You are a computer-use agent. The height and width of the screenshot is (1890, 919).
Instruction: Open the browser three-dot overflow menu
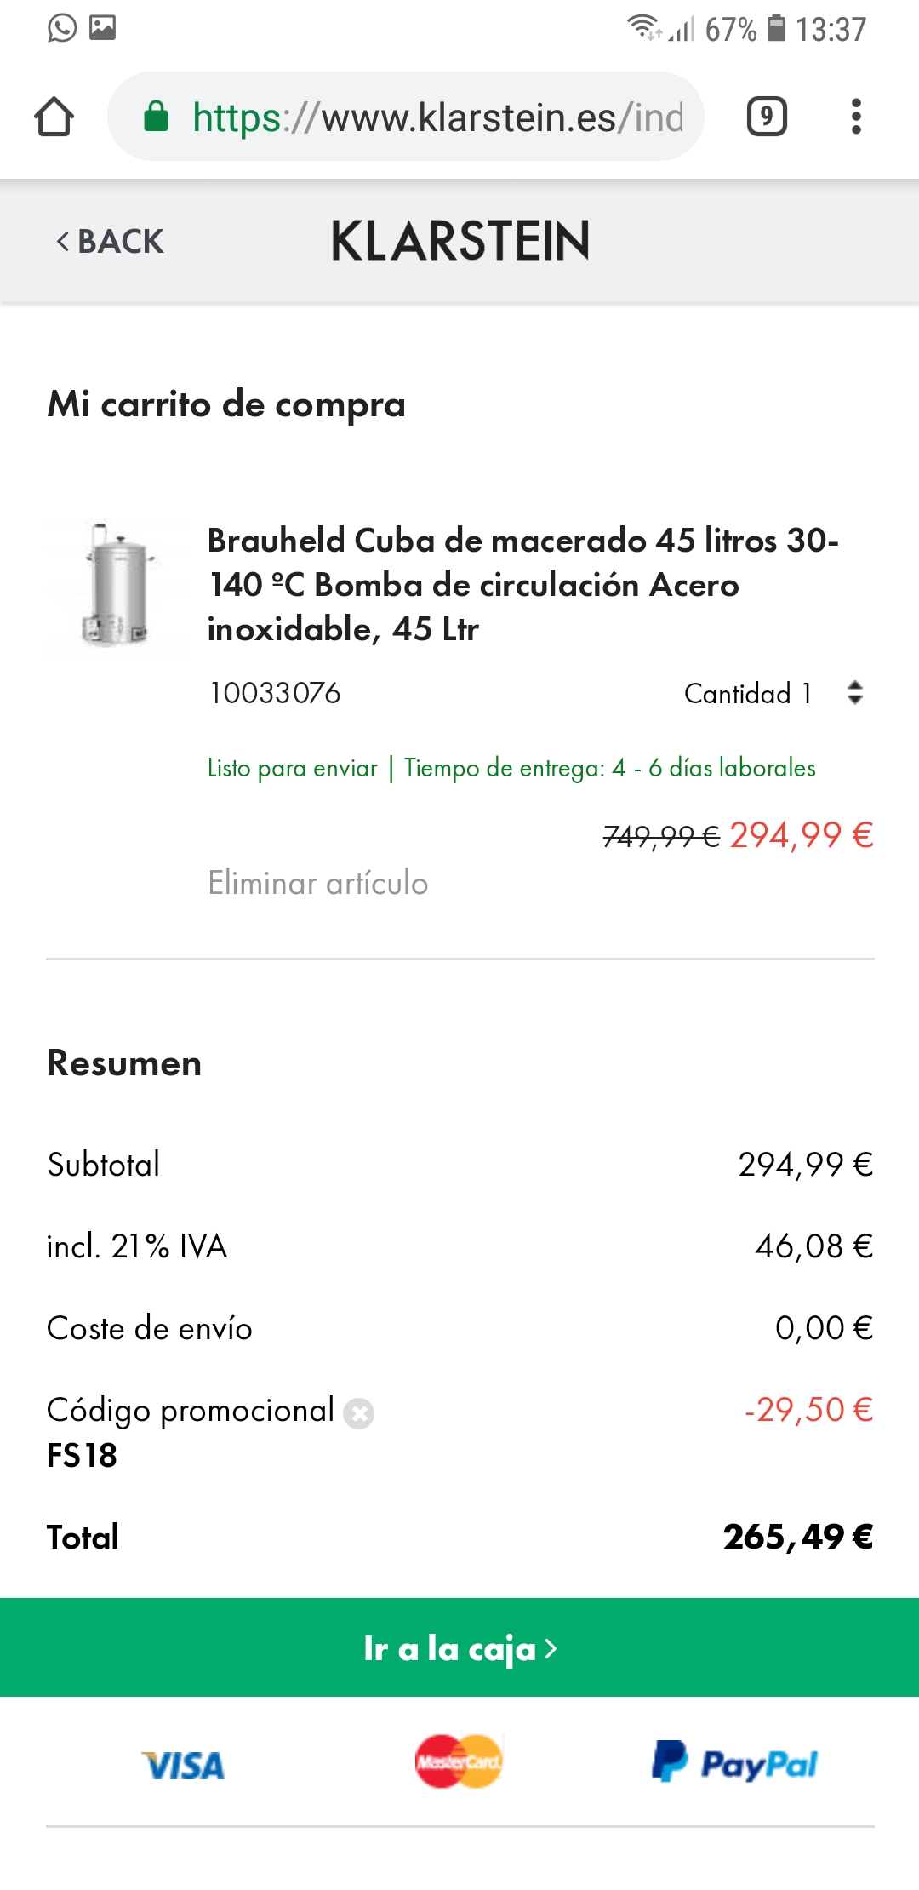856,117
